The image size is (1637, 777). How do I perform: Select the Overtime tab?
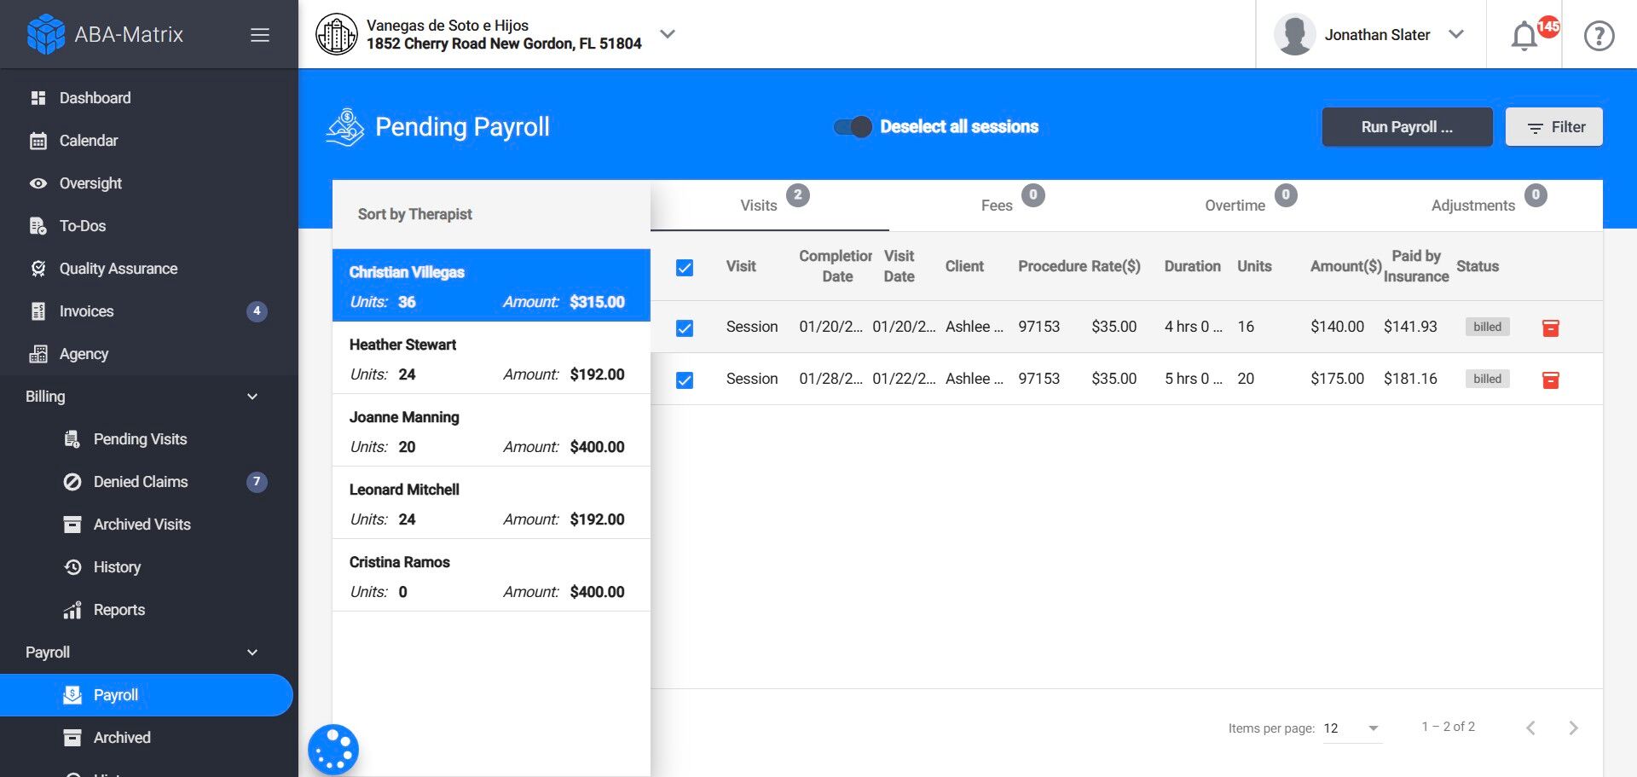click(1235, 205)
